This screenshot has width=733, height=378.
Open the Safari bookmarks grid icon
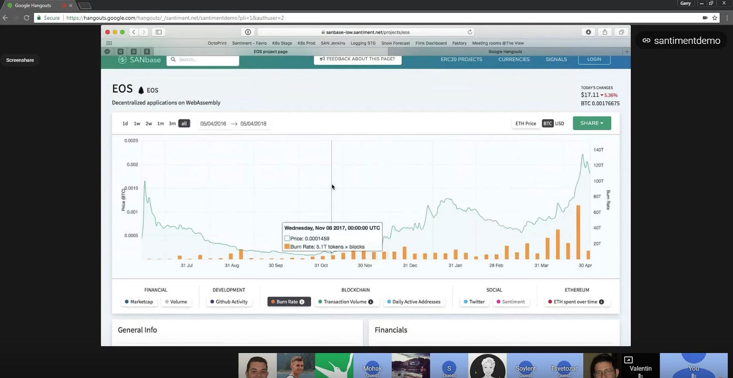pyautogui.click(x=109, y=43)
